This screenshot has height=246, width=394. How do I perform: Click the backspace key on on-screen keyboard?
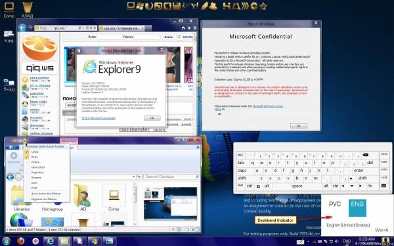[366, 155]
